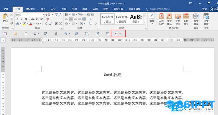The image size is (218, 115).
Task: Decrease paragraph indent
Action: coord(88,15)
